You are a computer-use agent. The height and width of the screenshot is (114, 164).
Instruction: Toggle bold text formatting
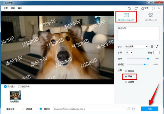pyautogui.click(x=152, y=46)
